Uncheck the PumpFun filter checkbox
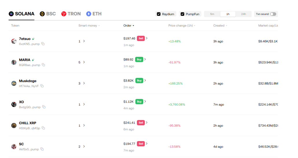Screen dimensions: 298x158 pos(183,14)
